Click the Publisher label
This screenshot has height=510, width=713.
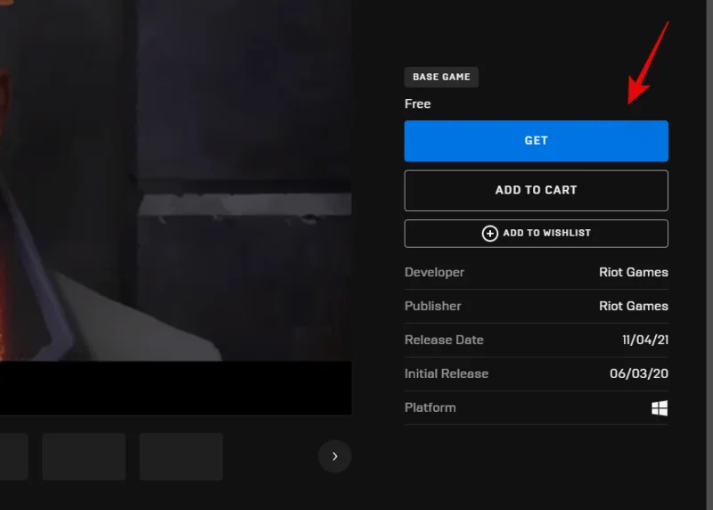[x=432, y=306]
